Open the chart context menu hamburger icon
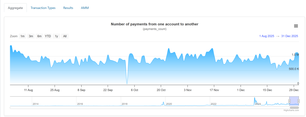Screen dimensions: 306x117 point(296,26)
